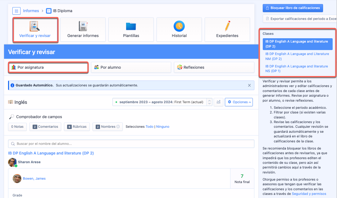This screenshot has width=337, height=198.
Task: Open the Seguridad y permisos link
Action: (309, 194)
